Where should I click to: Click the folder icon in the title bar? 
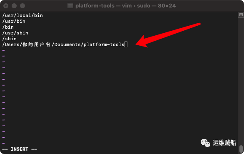70,6
